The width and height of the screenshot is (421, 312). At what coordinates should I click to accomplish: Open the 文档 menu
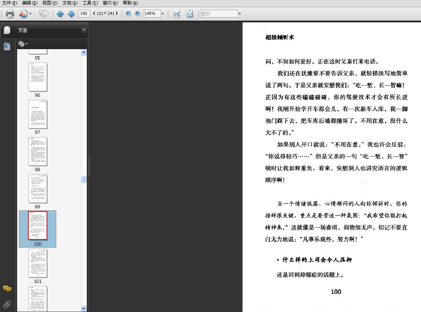[70, 3]
